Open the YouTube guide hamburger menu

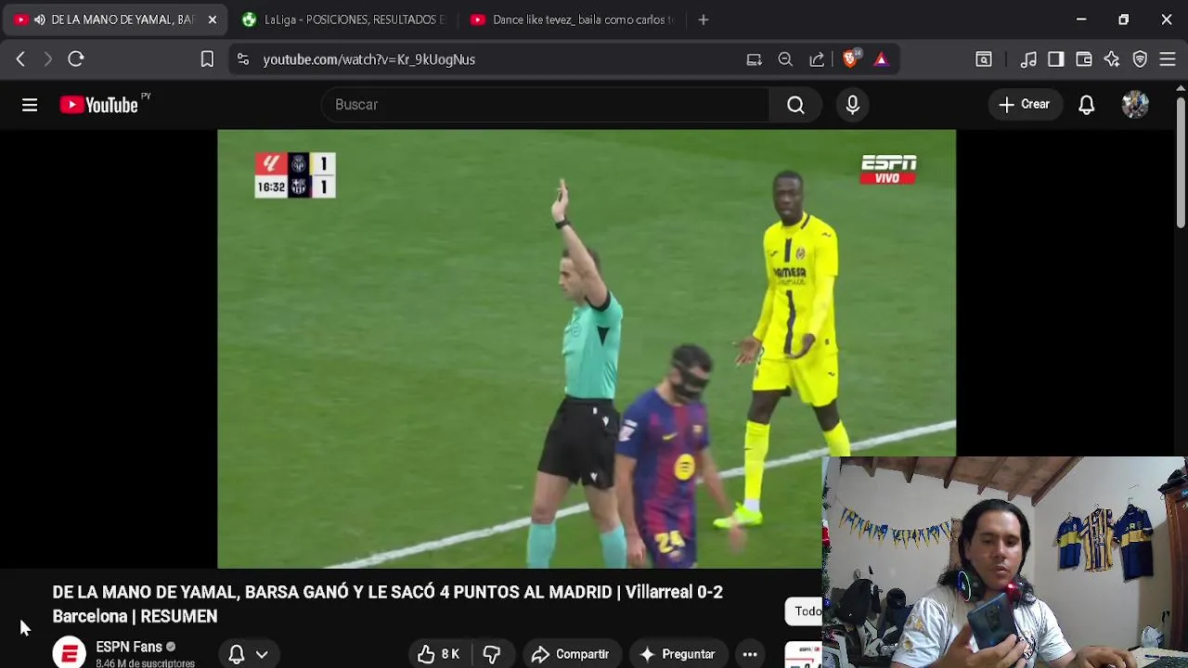click(x=30, y=105)
